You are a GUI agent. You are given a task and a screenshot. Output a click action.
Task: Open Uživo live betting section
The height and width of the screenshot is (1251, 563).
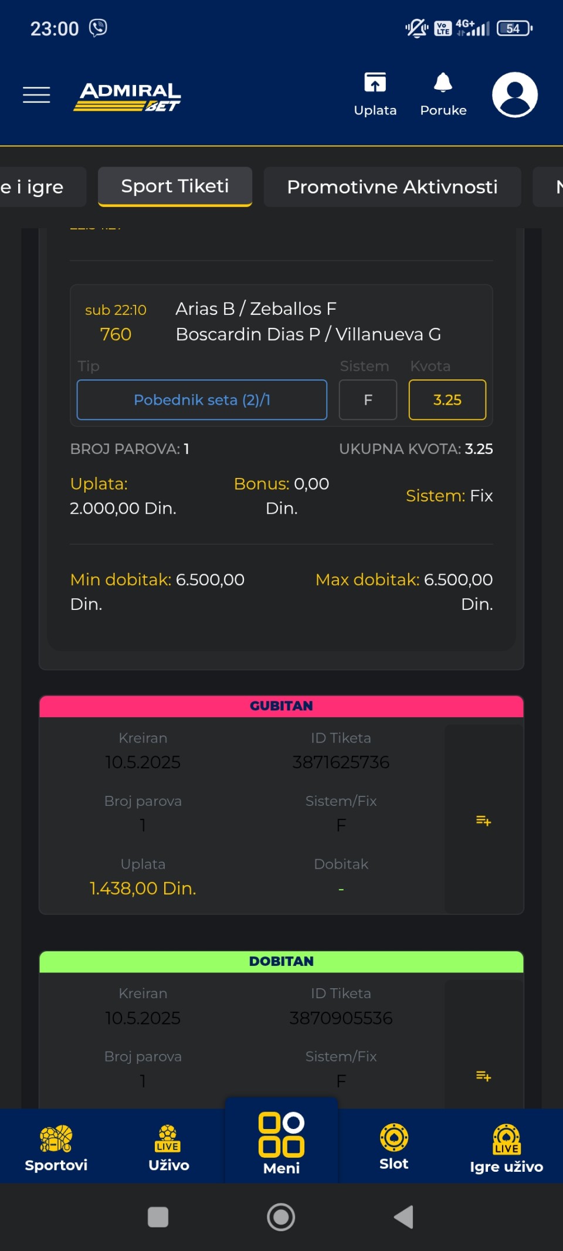tap(168, 1147)
